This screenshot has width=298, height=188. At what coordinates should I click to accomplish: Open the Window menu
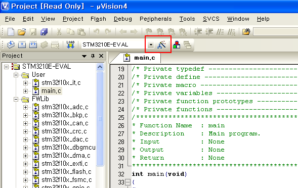(238, 19)
